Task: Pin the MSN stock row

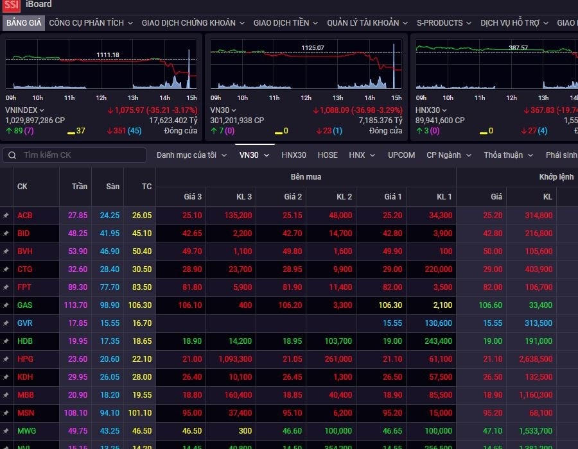Action: pyautogui.click(x=6, y=413)
